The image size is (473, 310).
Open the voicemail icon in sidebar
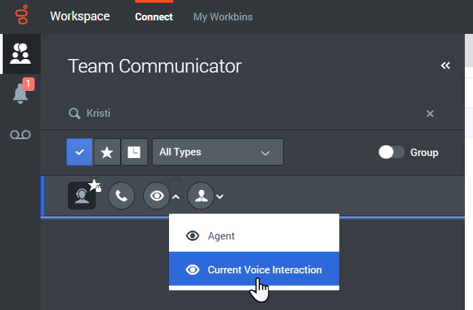pos(20,134)
